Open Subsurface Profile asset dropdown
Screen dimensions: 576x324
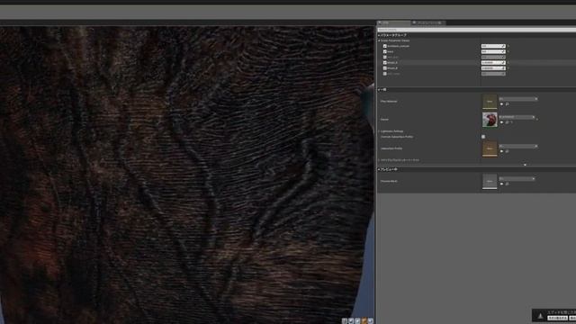point(518,146)
